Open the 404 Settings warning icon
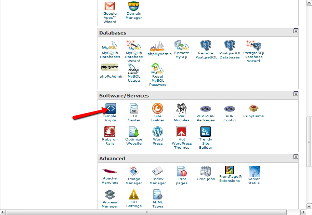The image size is (312, 215). [x=134, y=194]
